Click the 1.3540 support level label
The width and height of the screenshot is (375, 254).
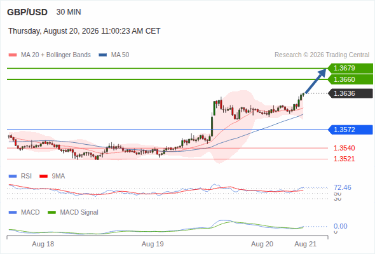[x=344, y=148]
